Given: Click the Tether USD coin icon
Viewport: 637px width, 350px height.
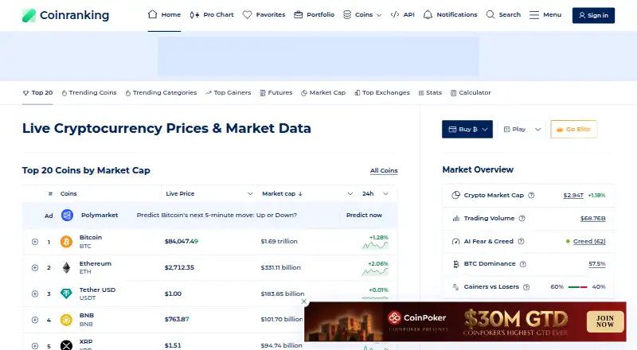Looking at the screenshot, I should tap(66, 294).
